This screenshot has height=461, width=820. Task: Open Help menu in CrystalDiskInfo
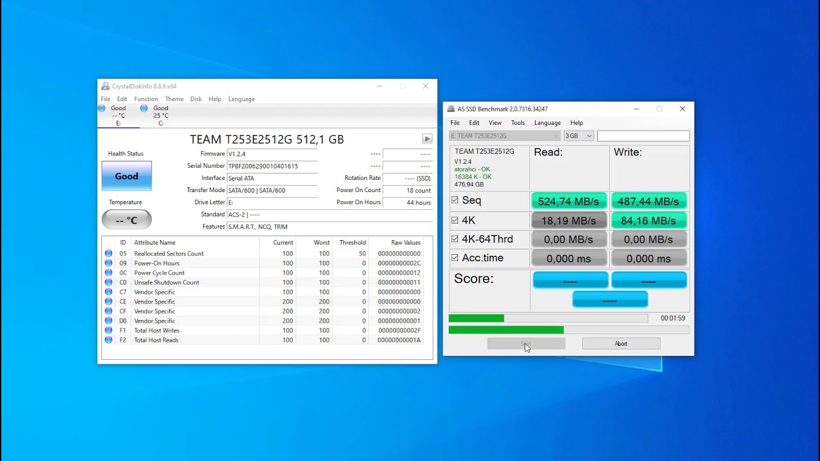click(x=215, y=99)
